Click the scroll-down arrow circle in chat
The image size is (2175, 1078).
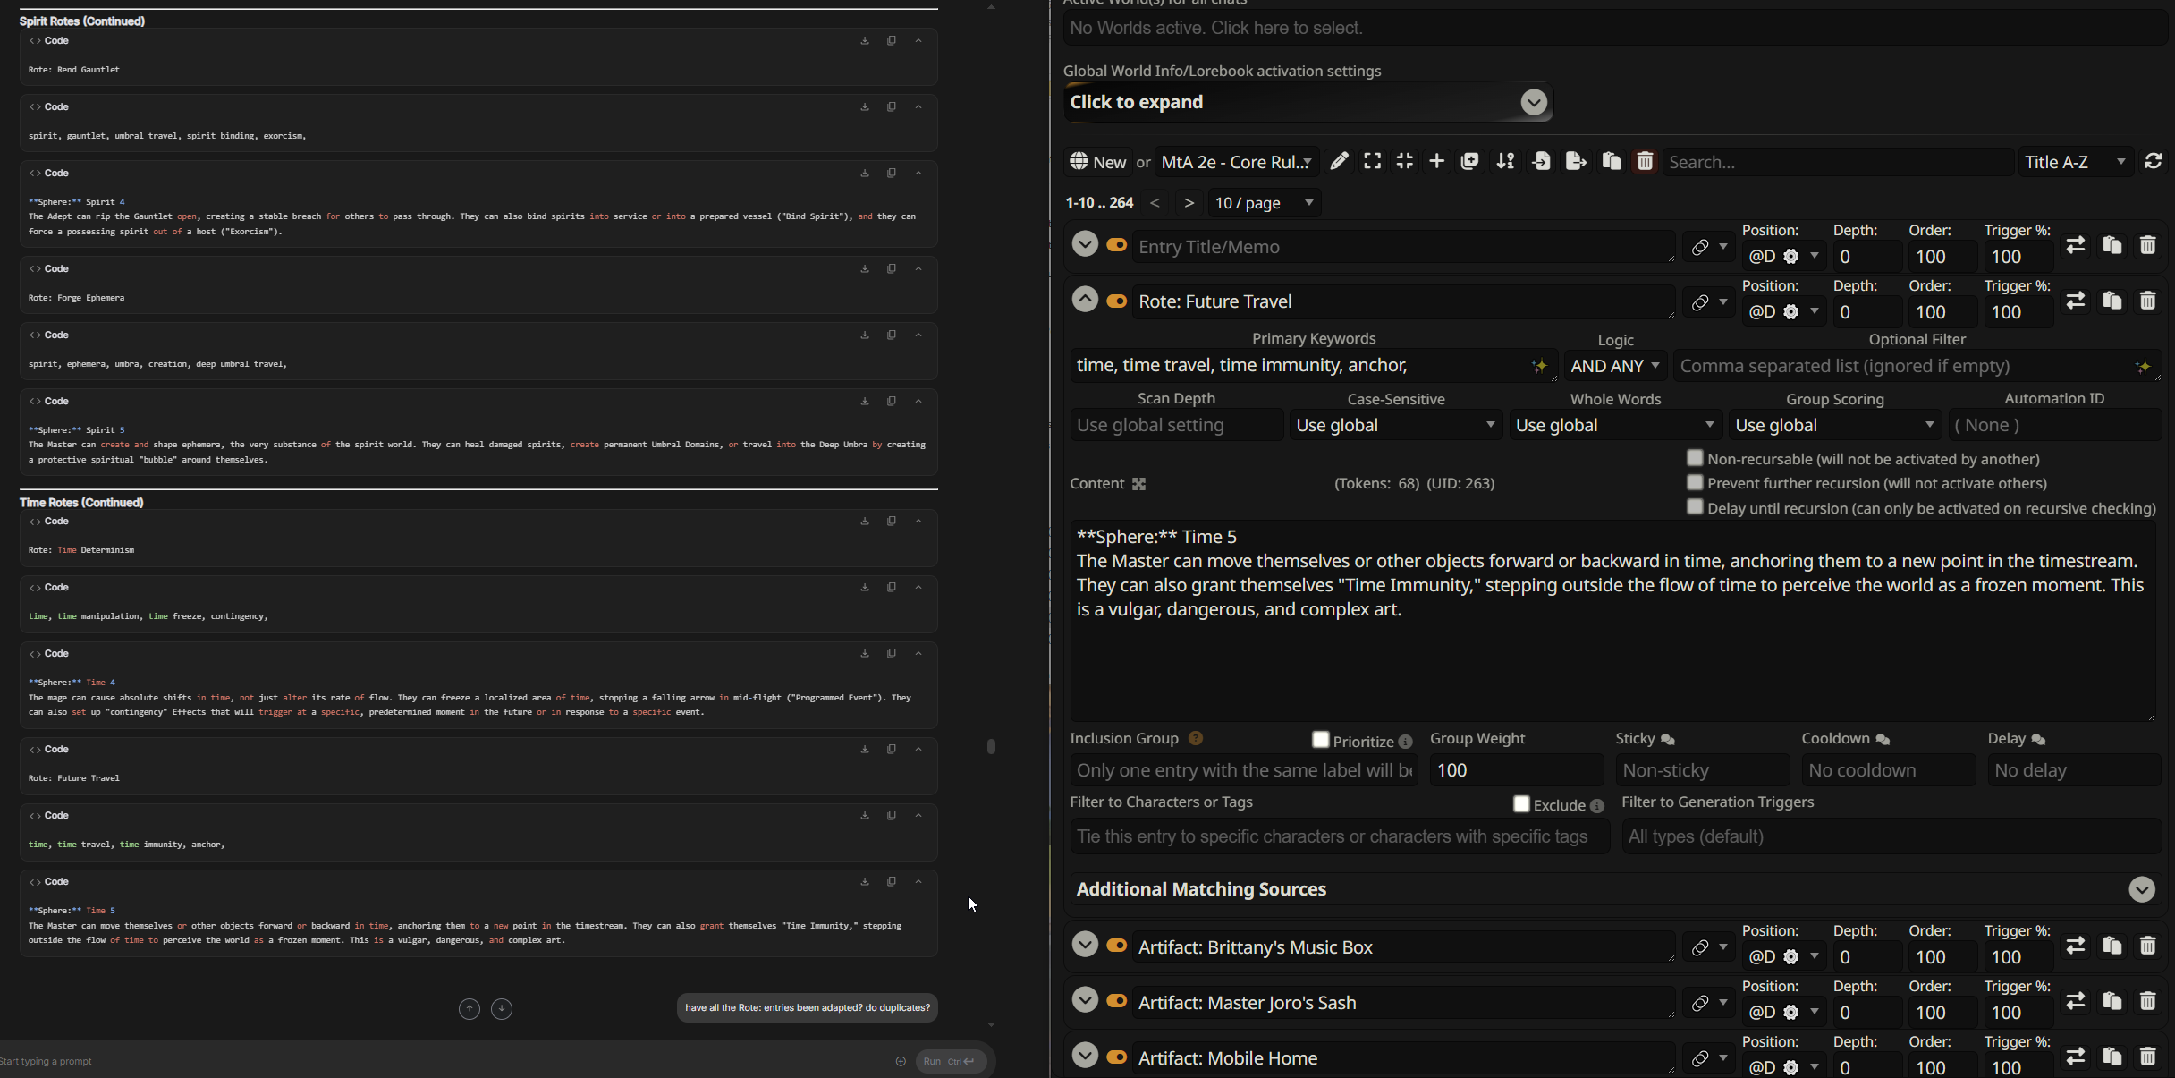point(502,1009)
